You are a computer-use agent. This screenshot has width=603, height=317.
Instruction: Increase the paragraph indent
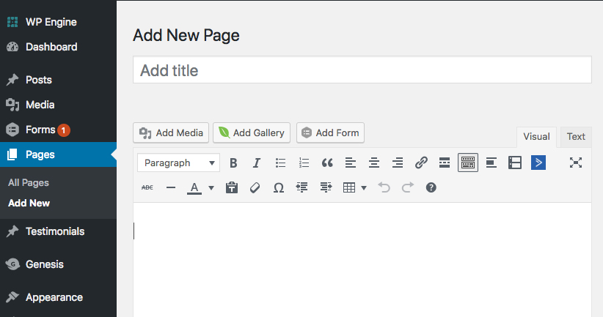click(x=326, y=187)
